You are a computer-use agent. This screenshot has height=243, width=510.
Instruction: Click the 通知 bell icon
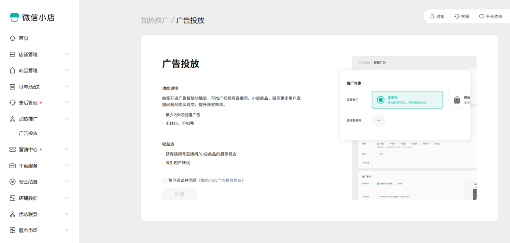[x=432, y=16]
